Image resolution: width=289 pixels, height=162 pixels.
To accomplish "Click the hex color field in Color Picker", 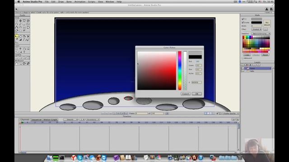I will [x=196, y=82].
